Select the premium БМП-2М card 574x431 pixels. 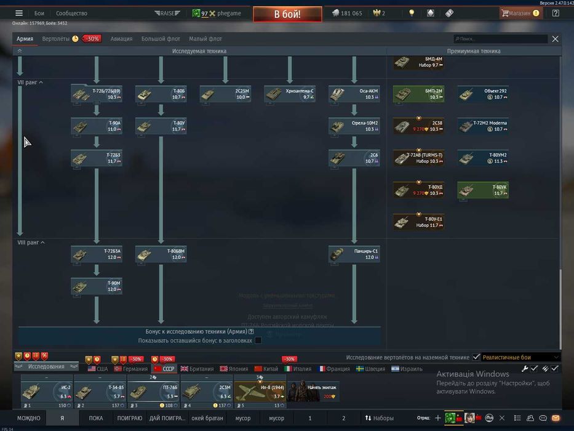click(x=419, y=94)
